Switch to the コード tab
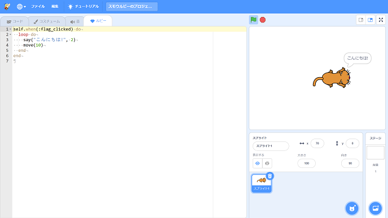 15,21
